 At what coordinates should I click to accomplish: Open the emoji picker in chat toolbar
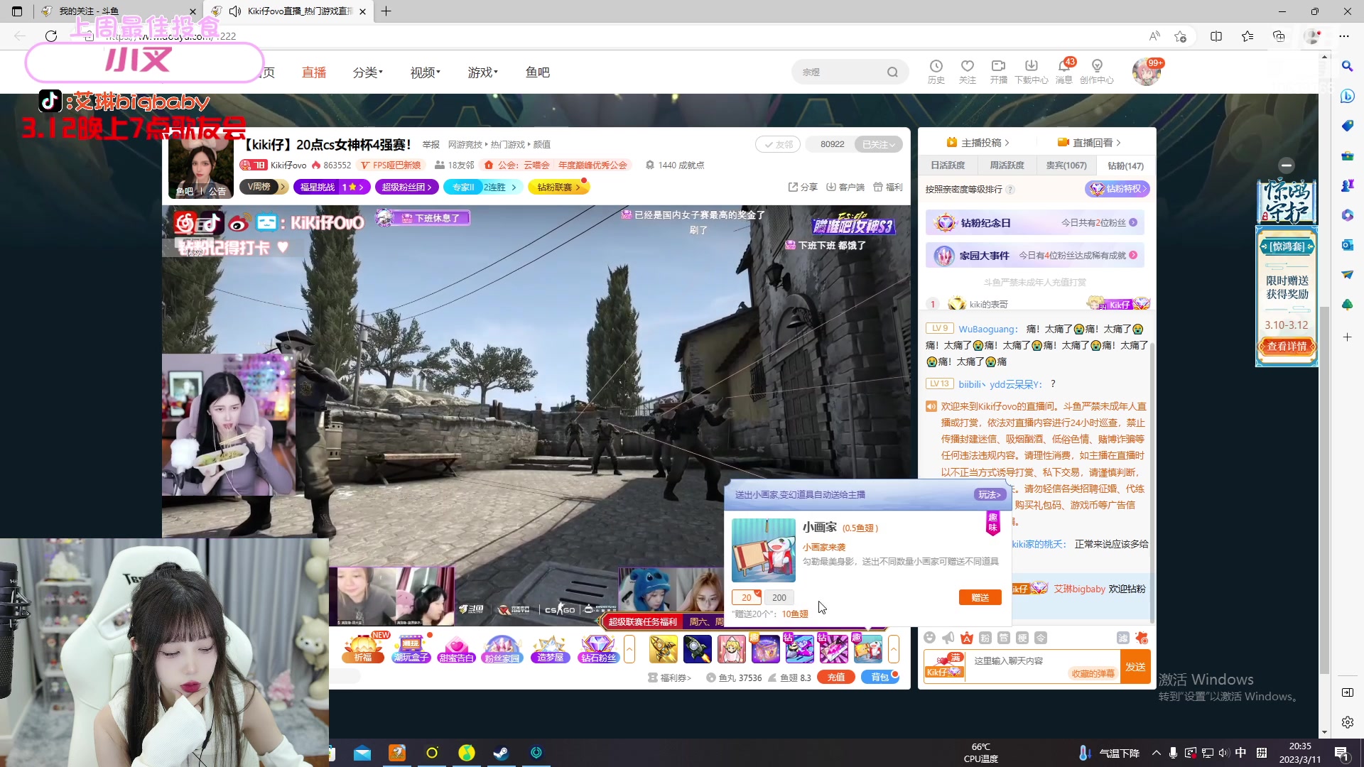coord(930,638)
